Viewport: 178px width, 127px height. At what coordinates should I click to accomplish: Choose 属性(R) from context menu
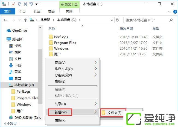click(60, 120)
